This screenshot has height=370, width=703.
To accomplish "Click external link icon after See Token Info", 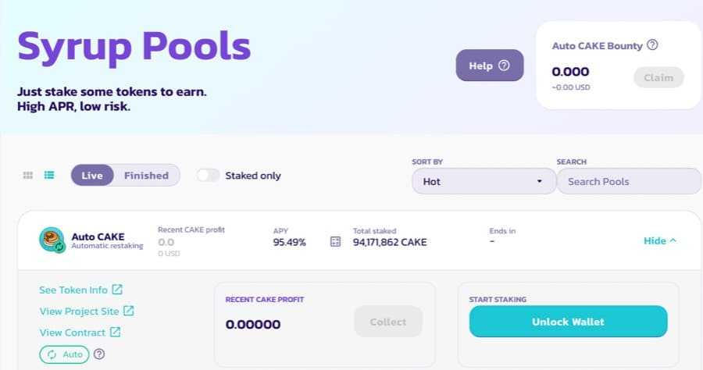I will coord(117,290).
